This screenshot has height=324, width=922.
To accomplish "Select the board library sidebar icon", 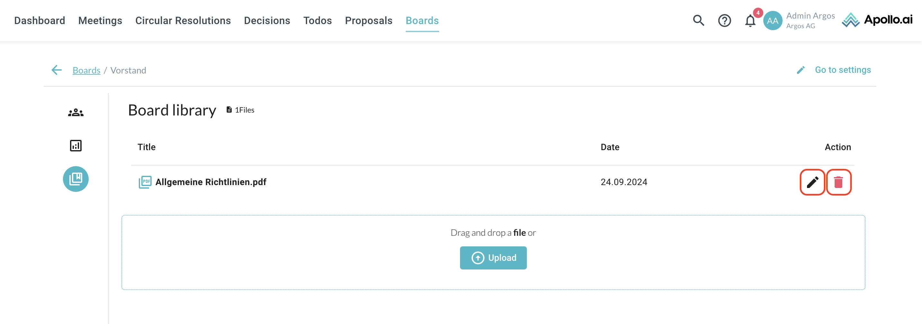I will pos(75,179).
